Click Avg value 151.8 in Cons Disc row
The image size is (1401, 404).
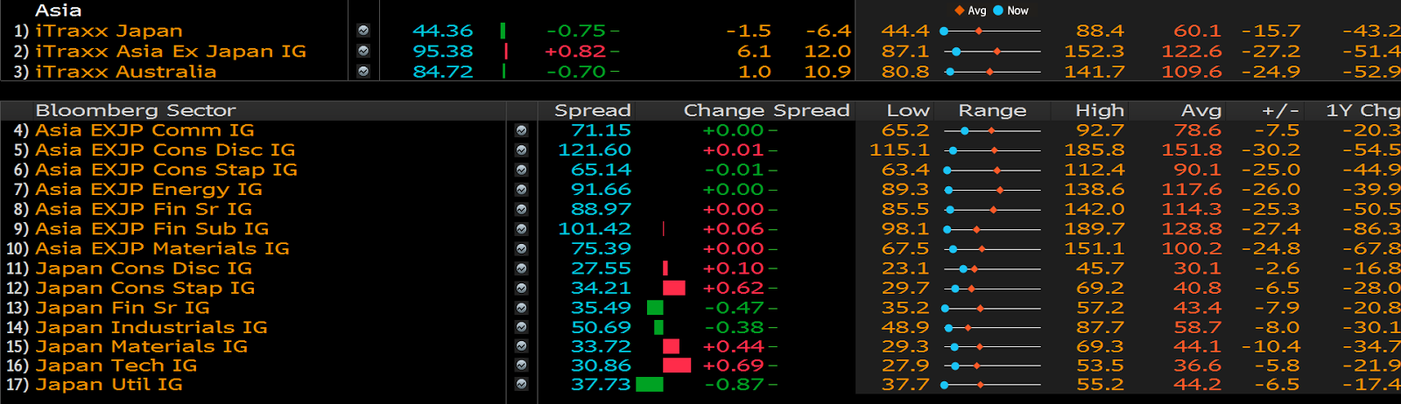1192,150
